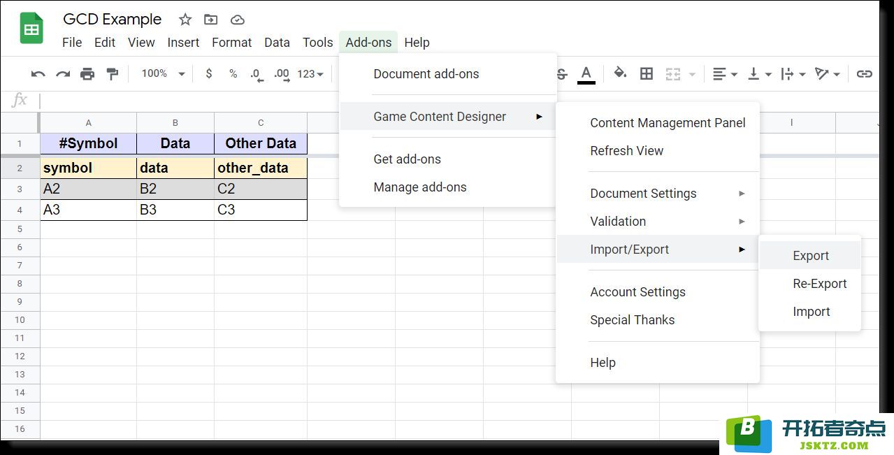Select Manage add-ons
Image resolution: width=894 pixels, height=455 pixels.
point(448,187)
